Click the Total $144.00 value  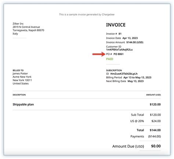coord(155,130)
